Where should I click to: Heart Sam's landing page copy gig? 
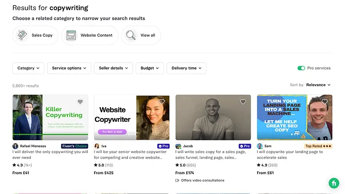point(325,102)
